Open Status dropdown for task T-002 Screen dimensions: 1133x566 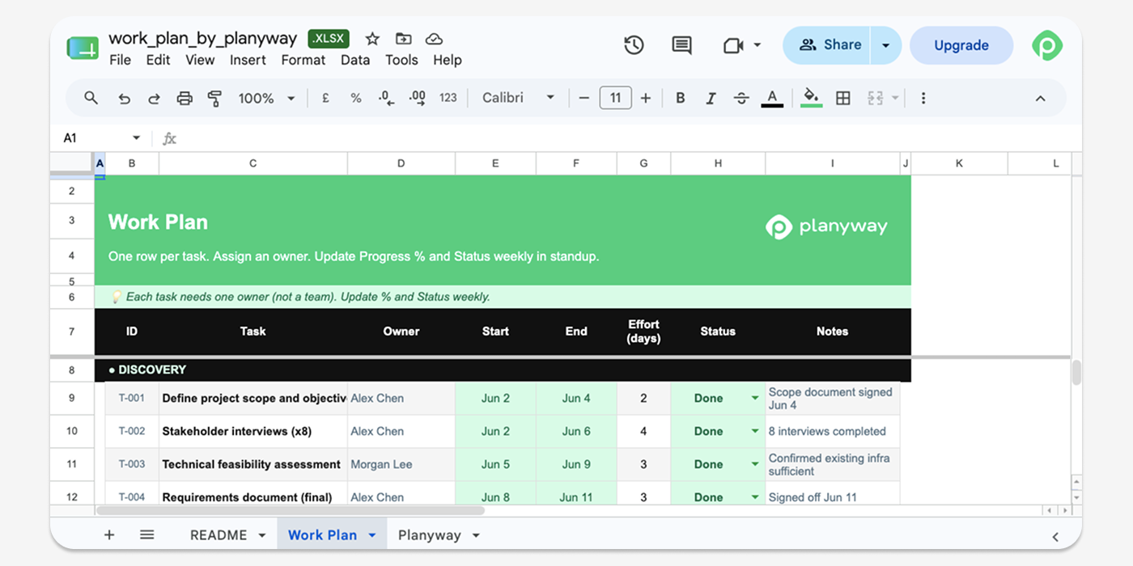pos(755,431)
